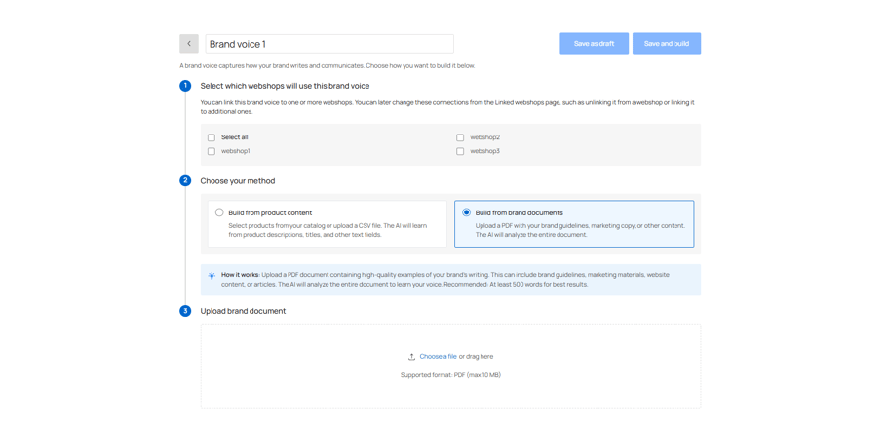
Task: Click the upload arrow icon
Action: (411, 357)
